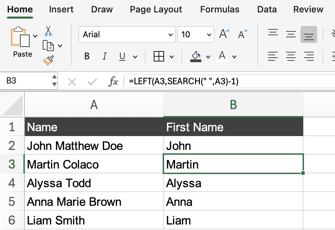Switch to the Insert tab
Viewport: 335px width, 230px height.
click(61, 9)
